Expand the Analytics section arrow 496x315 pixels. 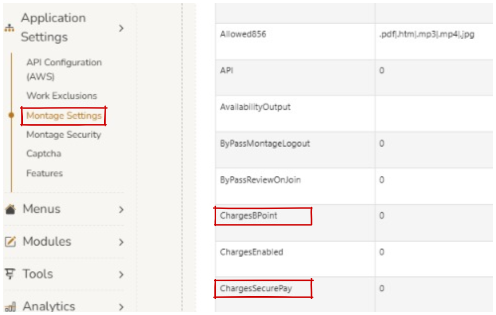121,307
